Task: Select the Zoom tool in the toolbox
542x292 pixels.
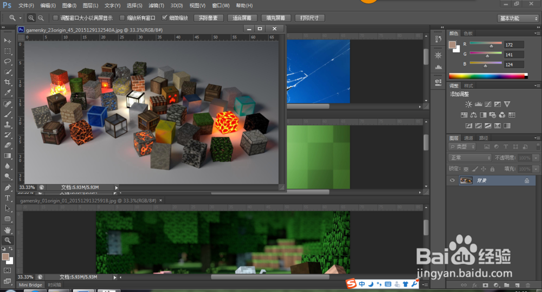Action: point(7,240)
